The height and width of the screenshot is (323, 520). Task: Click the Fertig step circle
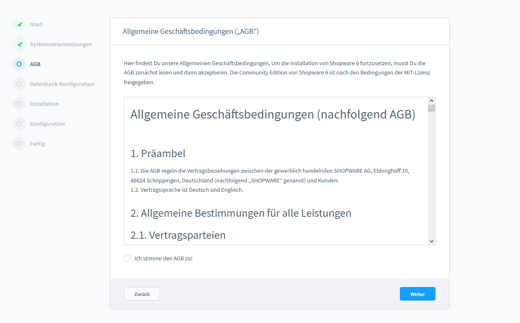(19, 144)
